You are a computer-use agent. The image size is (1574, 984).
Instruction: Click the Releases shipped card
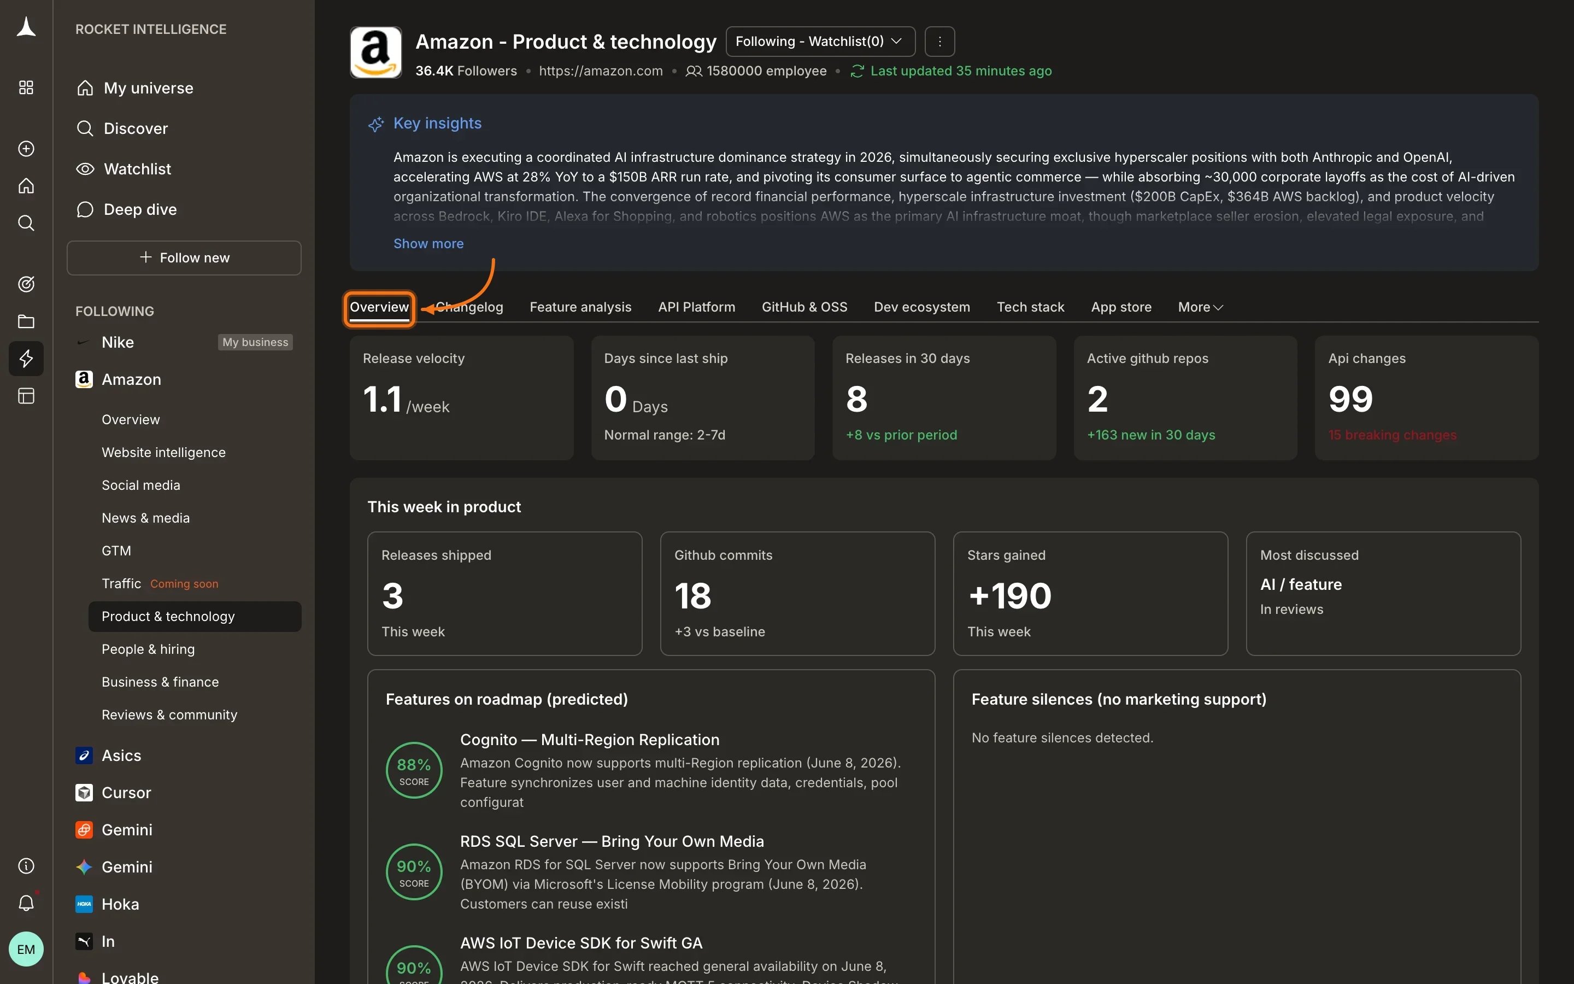505,594
